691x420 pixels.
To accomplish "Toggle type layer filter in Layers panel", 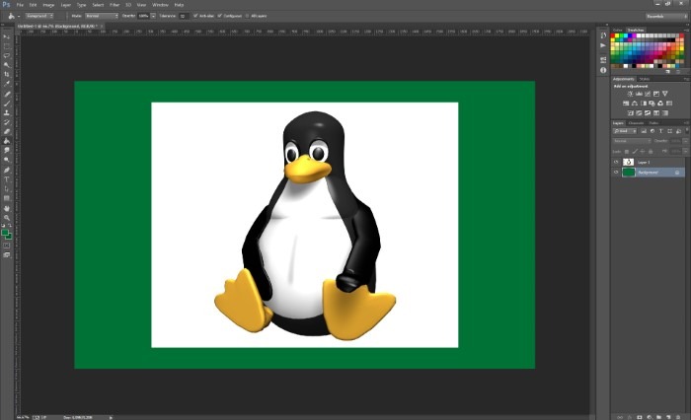I will pos(661,131).
